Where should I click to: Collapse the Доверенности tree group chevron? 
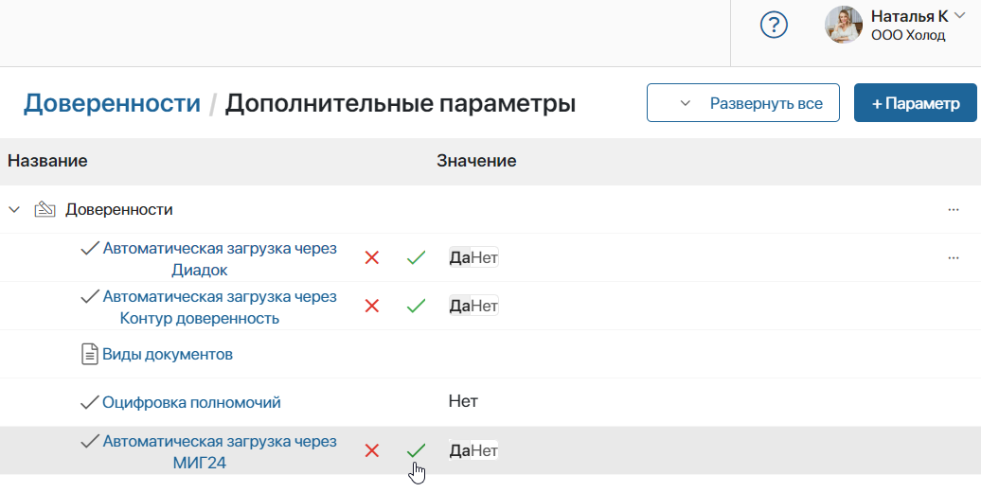pos(14,209)
